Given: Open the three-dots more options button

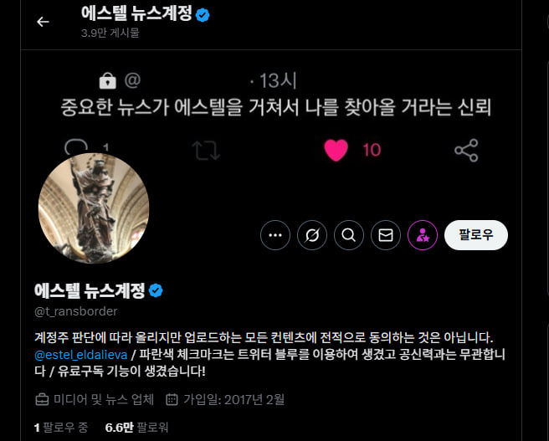Looking at the screenshot, I should (275, 235).
